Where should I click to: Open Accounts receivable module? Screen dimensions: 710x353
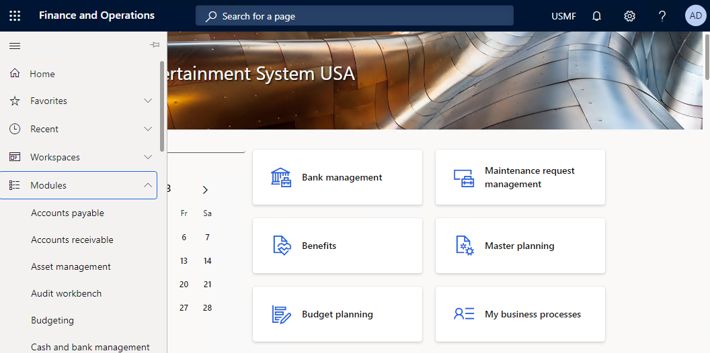point(72,240)
